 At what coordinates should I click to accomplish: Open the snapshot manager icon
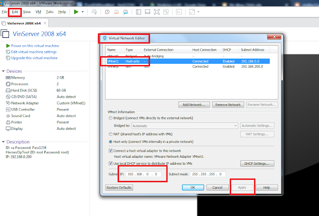tap(126, 12)
